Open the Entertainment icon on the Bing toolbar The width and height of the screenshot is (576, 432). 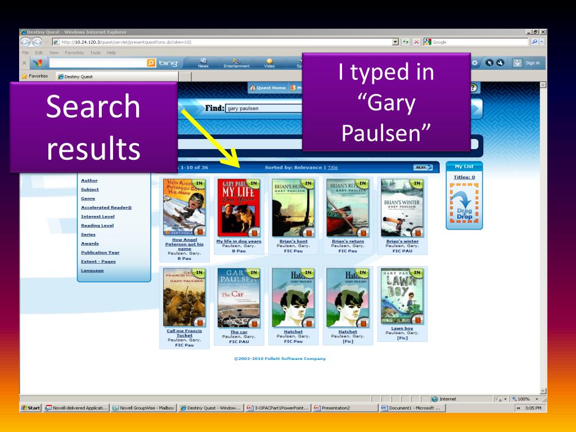tap(237, 63)
